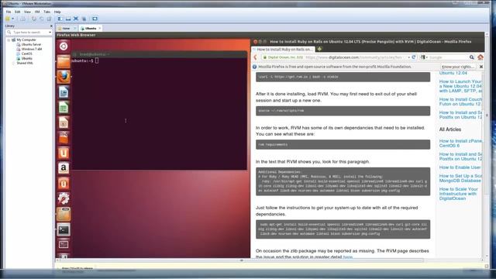The width and height of the screenshot is (496, 279).
Task: Open VMware Help menu
Action: click(57, 12)
